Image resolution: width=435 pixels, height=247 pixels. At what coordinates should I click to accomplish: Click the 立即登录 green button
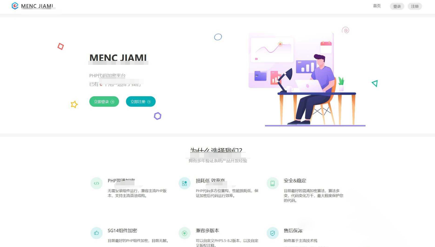coord(104,101)
